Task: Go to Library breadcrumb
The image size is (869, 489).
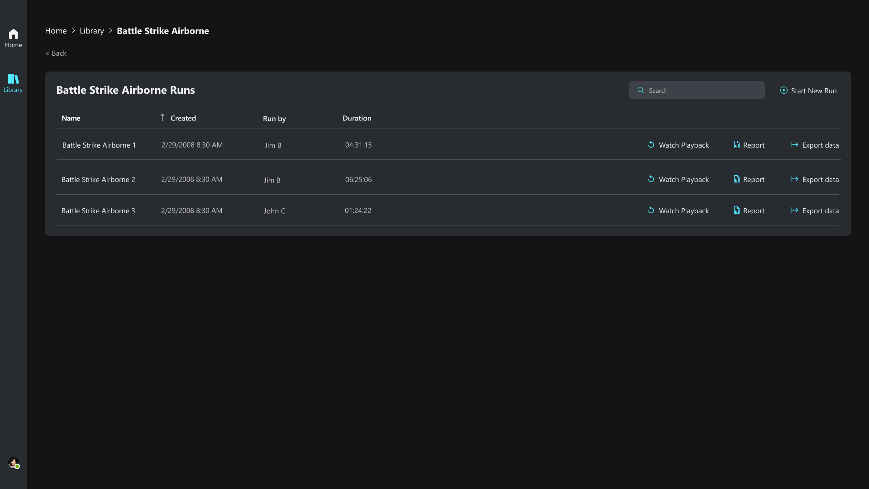Action: (91, 31)
